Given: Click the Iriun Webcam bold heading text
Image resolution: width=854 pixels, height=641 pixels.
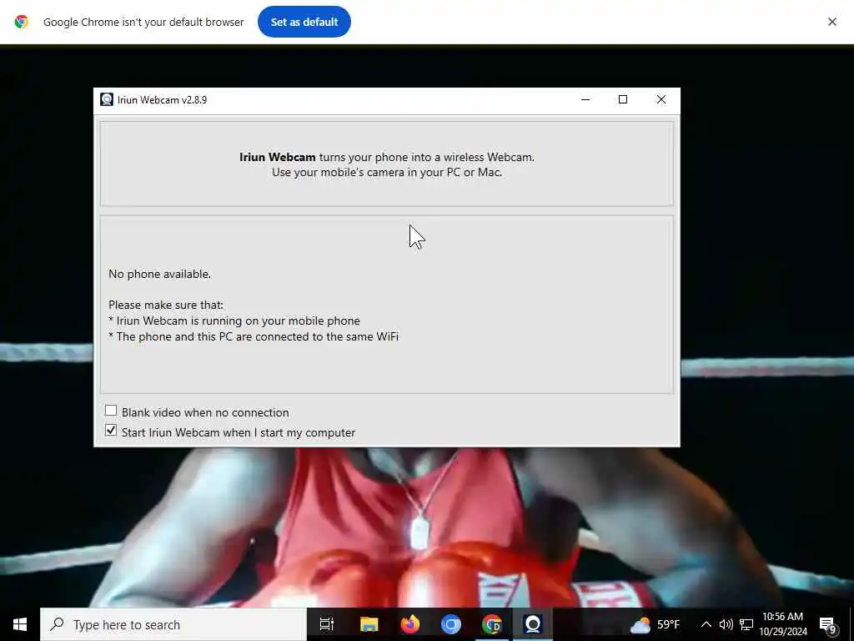Looking at the screenshot, I should tap(277, 157).
